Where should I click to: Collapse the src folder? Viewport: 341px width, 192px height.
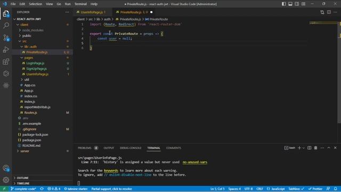(x=20, y=41)
